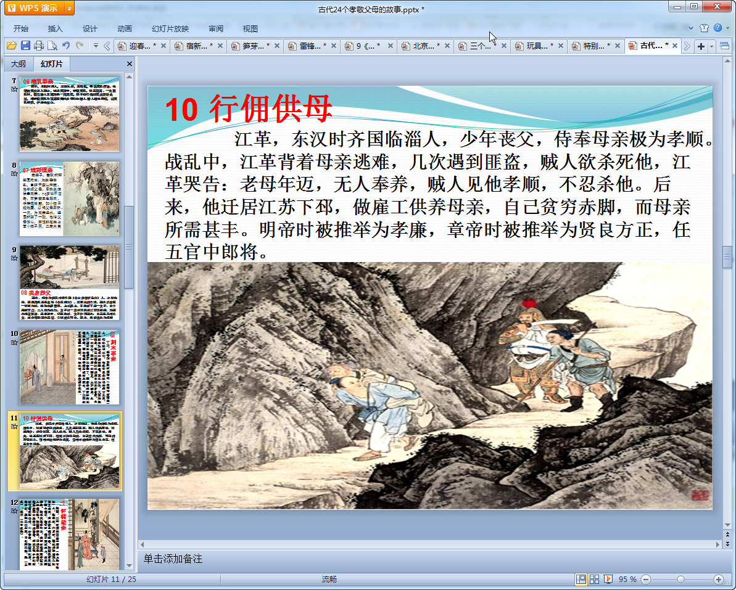Open print preview from the toolbar
The image size is (736, 590).
tap(52, 46)
